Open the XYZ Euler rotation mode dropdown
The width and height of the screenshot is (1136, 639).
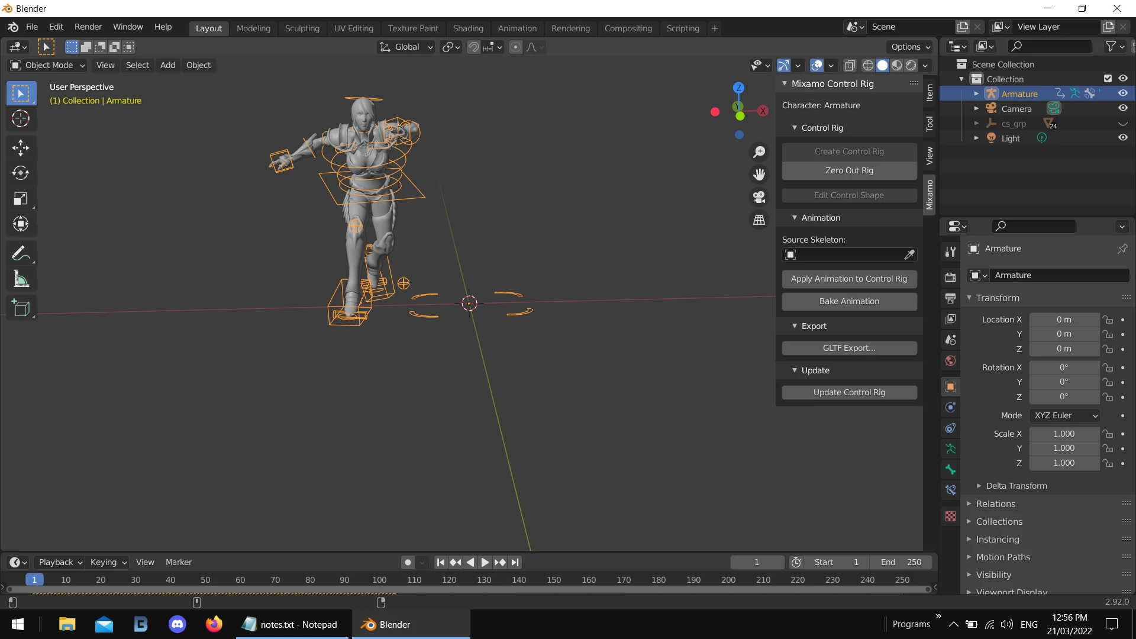pos(1065,415)
